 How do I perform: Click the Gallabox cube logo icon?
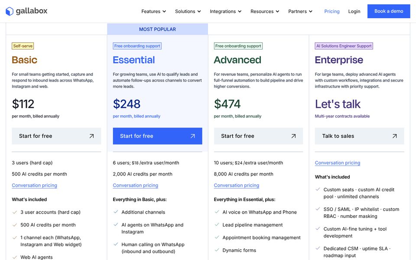pyautogui.click(x=10, y=11)
